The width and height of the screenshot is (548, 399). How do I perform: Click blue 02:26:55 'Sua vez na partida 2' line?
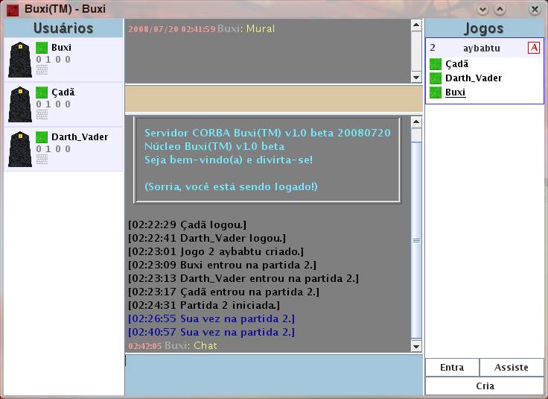[211, 318]
